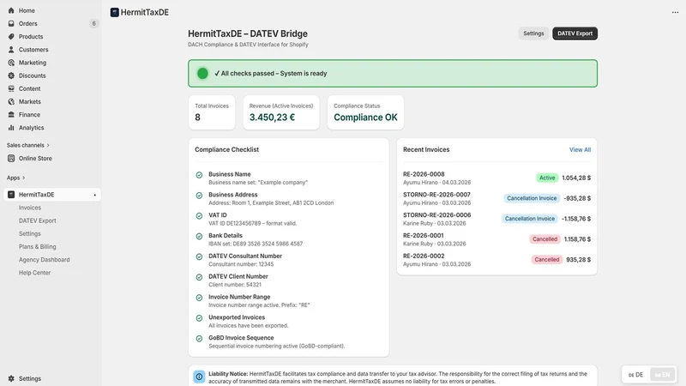Click the dark DATEV Export button
This screenshot has width=686, height=386.
point(575,33)
